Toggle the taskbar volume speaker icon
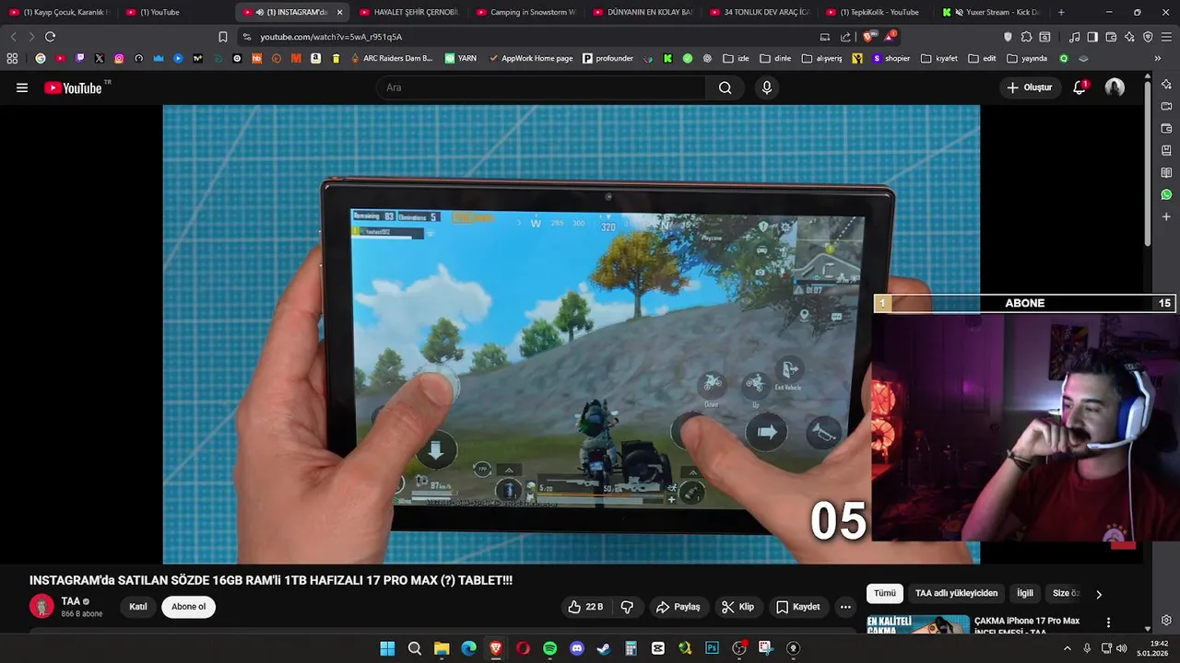Image resolution: width=1180 pixels, height=663 pixels. 1122,648
